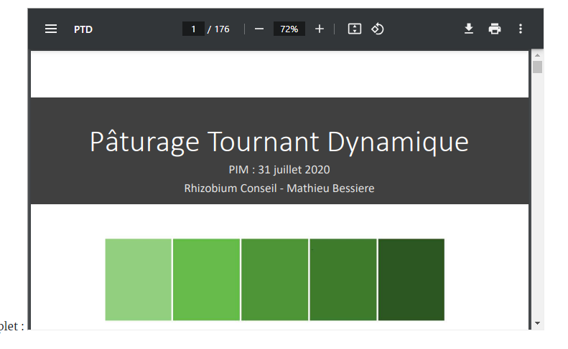Download the PTD PDF file
This screenshot has width=568, height=349.
point(469,29)
